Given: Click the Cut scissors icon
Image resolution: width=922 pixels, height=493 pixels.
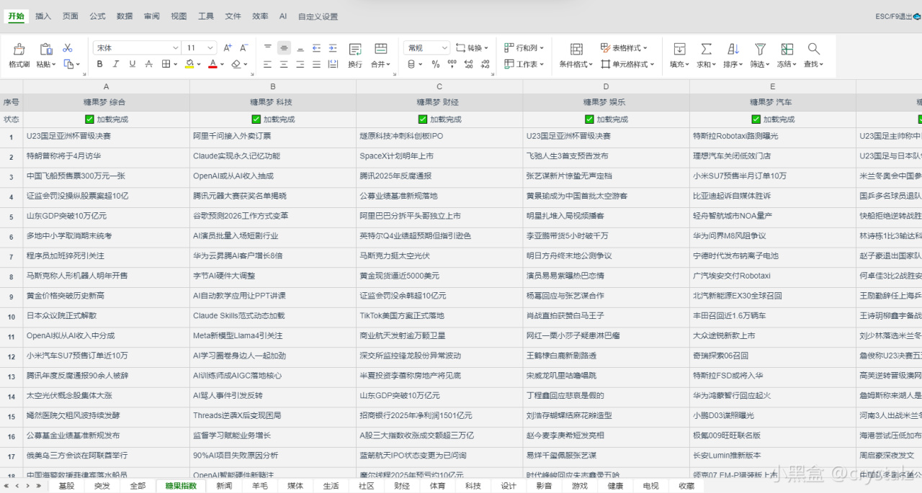Looking at the screenshot, I should (x=68, y=48).
